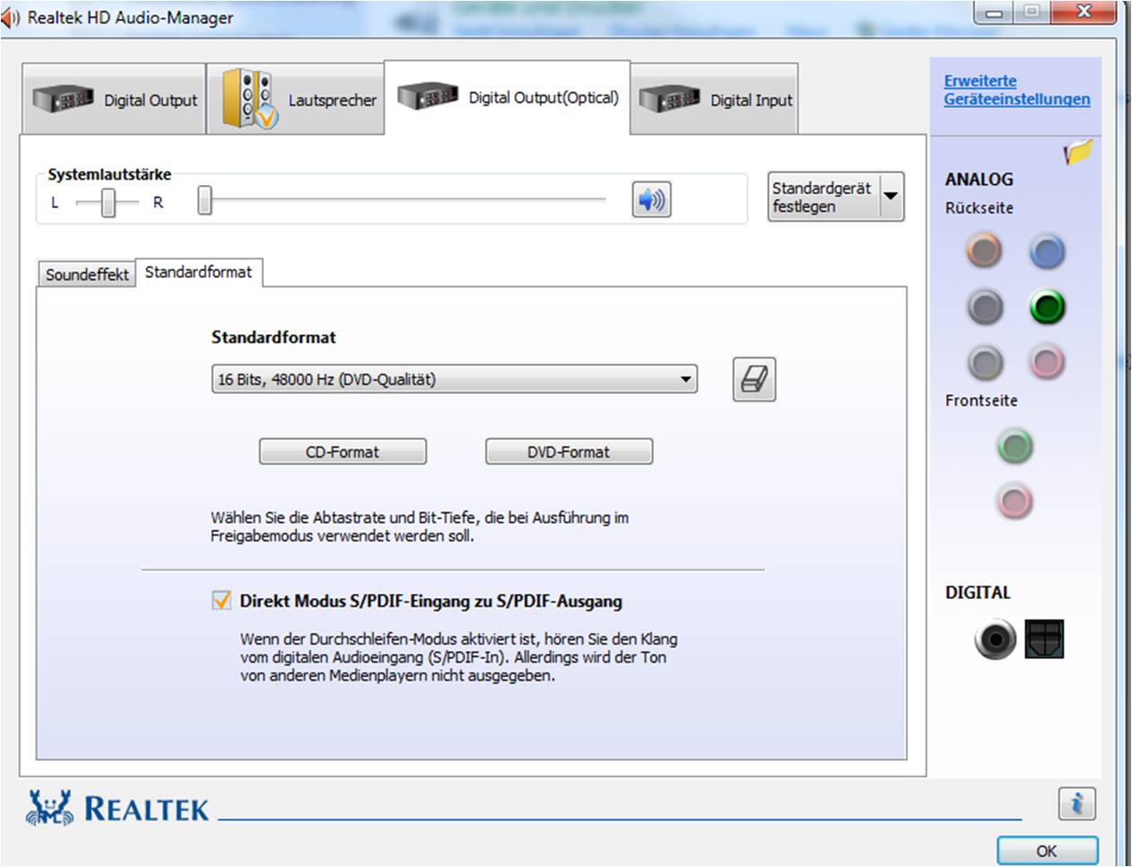Click the Rückseite label
The height and width of the screenshot is (867, 1132).
[x=979, y=207]
